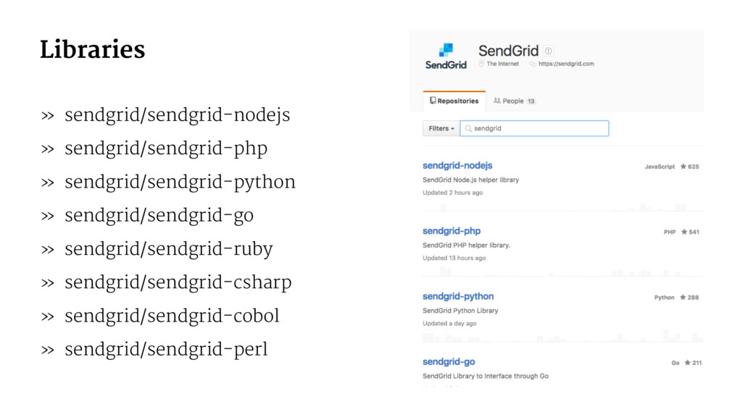Focus the repository search field
Viewport: 742px width, 417px height.
click(534, 129)
